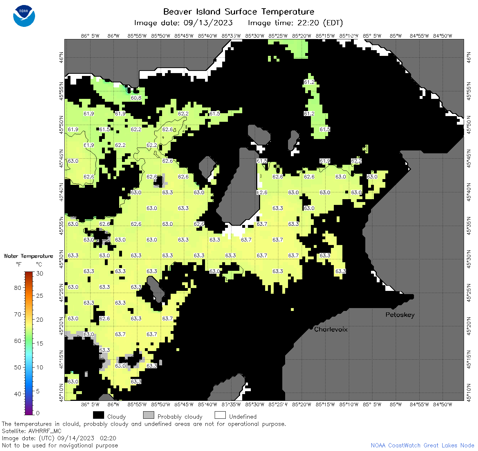This screenshot has width=478, height=451.
Task: Click the 60 tick label on Fahrenheit scale
Action: pyautogui.click(x=18, y=341)
